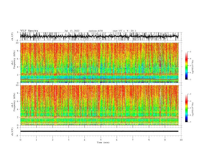Select the "ch.1 Frequency (kHz)" axis label

pos(13,60)
